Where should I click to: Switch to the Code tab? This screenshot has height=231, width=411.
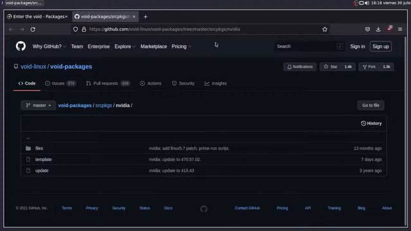(27, 83)
